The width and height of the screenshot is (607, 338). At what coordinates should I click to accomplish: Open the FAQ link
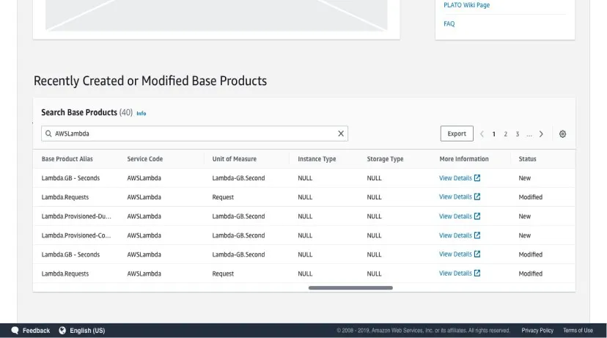[x=449, y=23]
